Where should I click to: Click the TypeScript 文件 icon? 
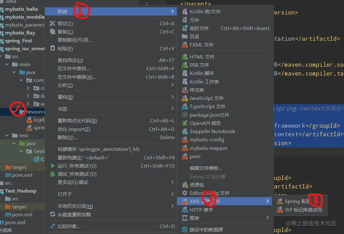click(185, 107)
